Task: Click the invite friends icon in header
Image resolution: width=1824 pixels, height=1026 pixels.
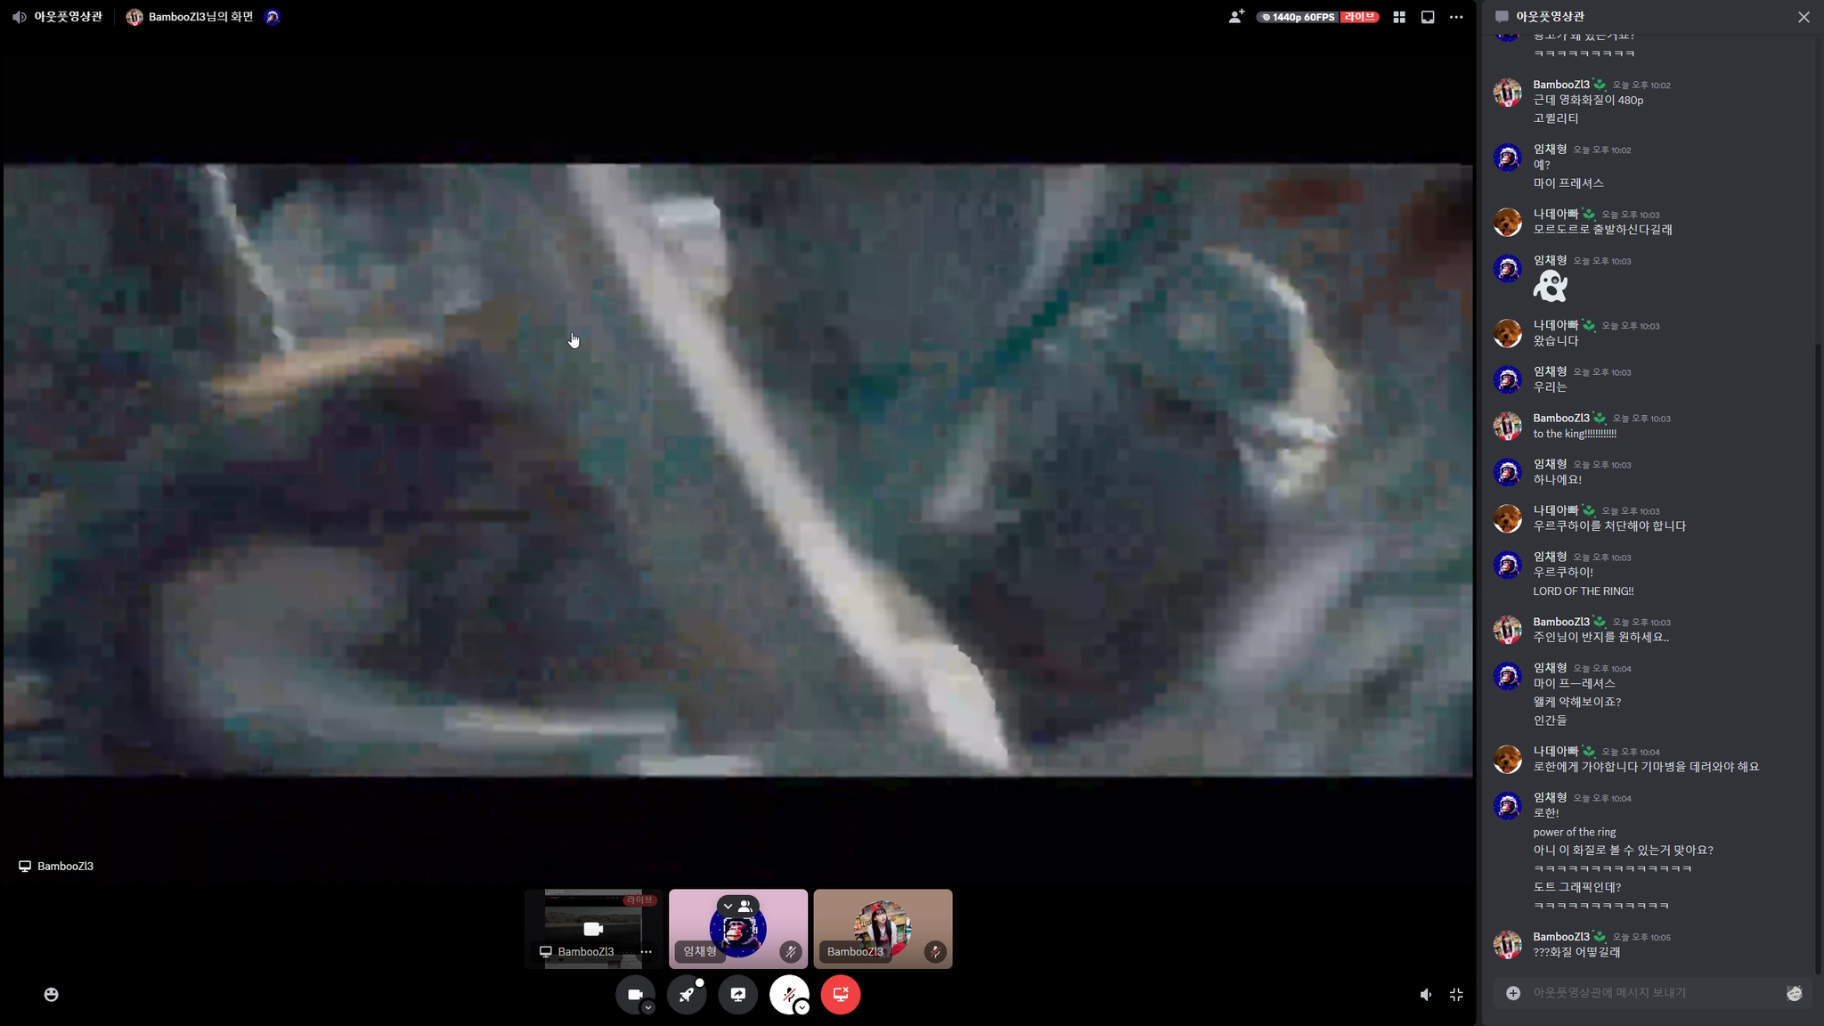Action: pyautogui.click(x=1236, y=17)
